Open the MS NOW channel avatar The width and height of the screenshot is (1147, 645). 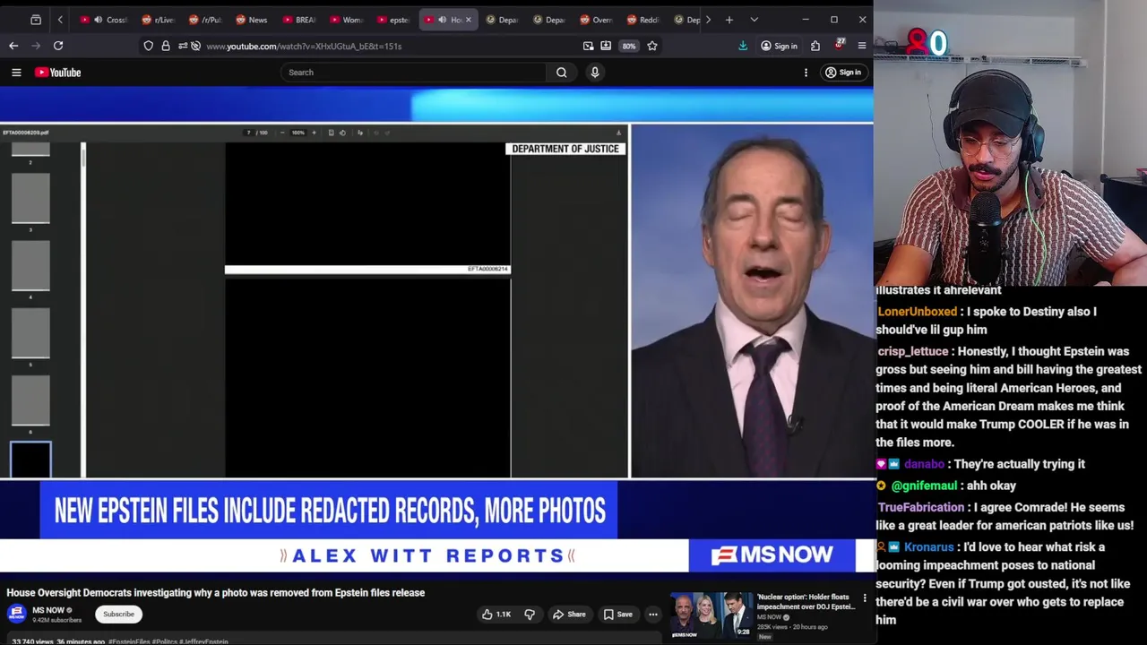pos(16,615)
